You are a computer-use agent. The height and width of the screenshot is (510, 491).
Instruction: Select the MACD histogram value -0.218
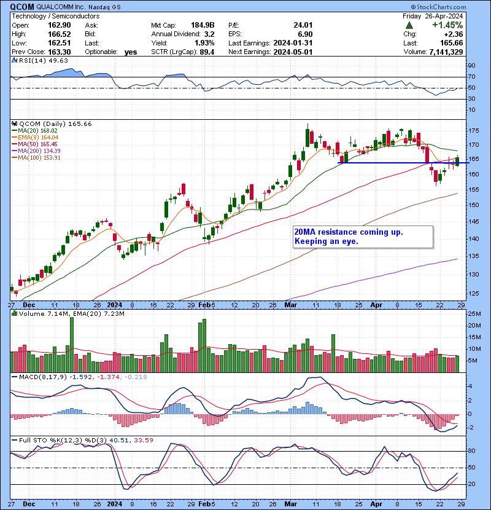pyautogui.click(x=135, y=377)
